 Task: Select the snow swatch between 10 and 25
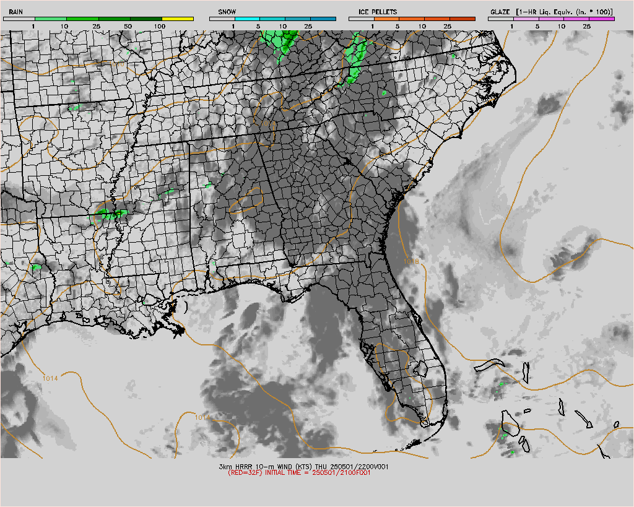(298, 19)
